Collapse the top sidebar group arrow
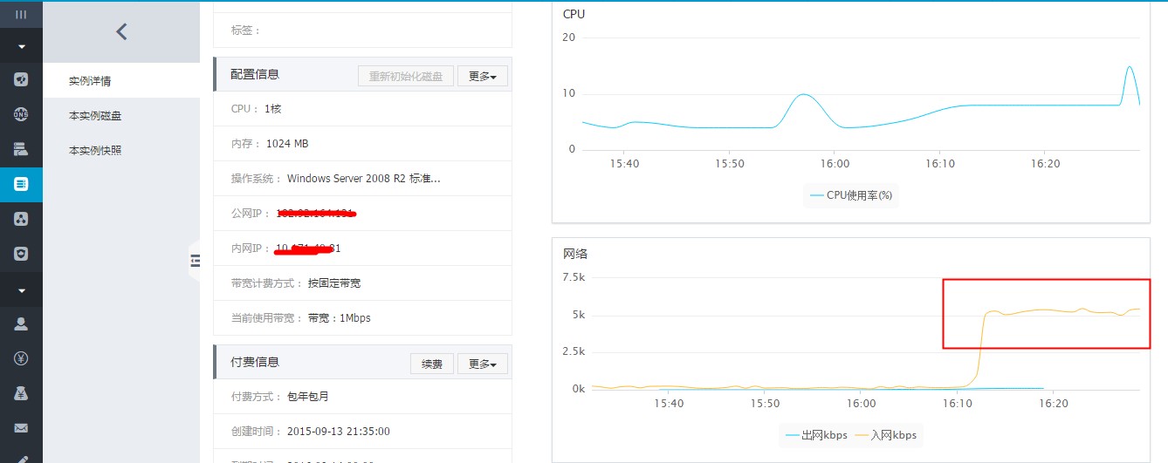Screen dimensions: 1168x463 click(21, 45)
